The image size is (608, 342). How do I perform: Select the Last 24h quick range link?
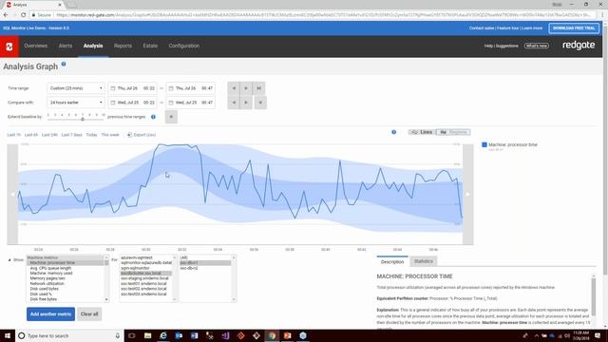[49, 135]
